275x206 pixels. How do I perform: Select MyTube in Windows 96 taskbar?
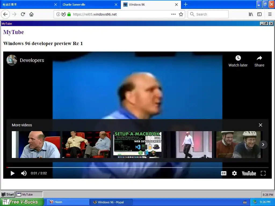tap(29, 194)
